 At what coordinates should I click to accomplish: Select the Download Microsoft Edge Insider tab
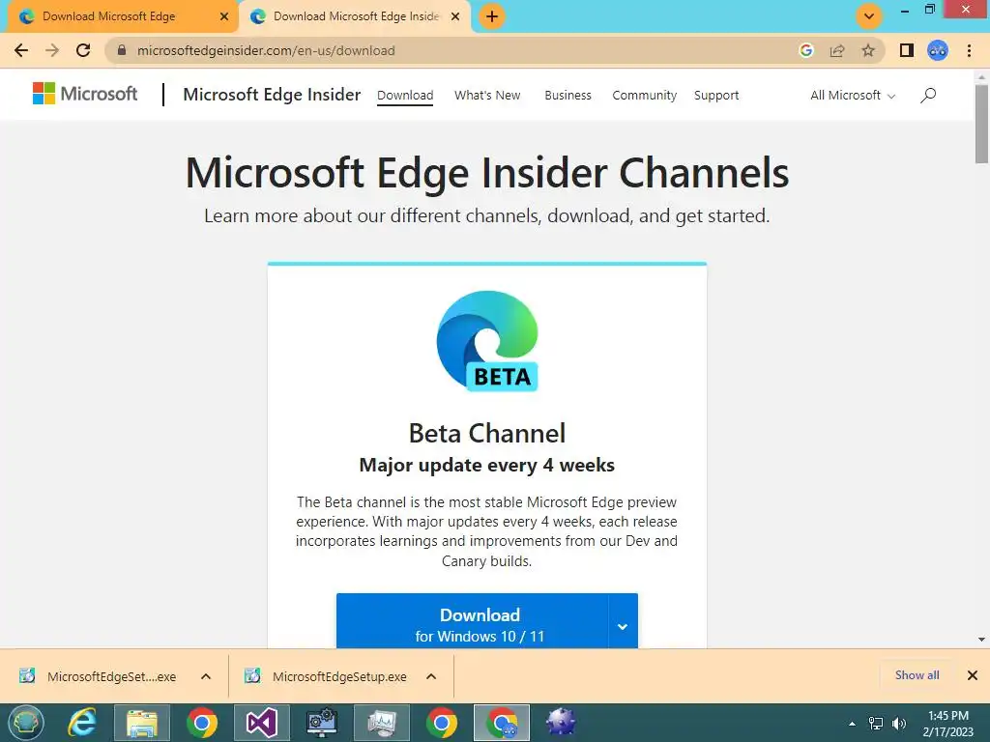[x=356, y=16]
